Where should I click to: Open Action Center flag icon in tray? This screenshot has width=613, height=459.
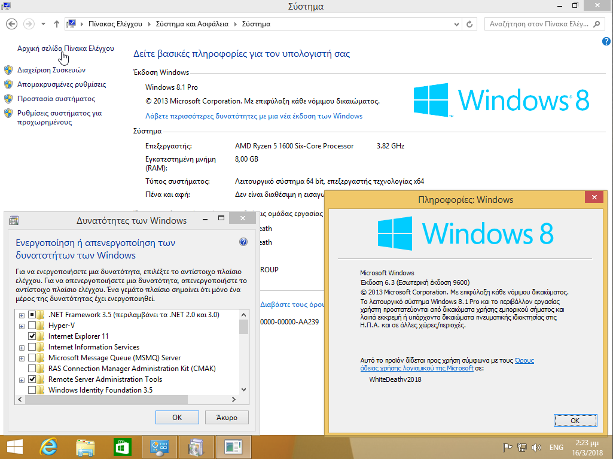tap(507, 447)
